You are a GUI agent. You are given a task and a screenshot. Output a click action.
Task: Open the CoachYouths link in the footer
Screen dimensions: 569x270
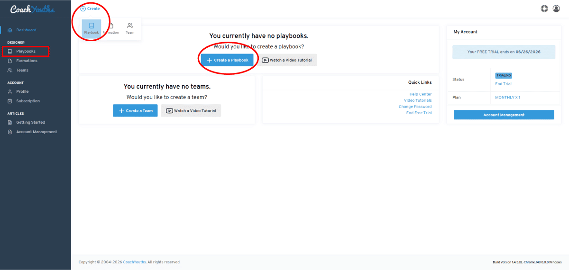(134, 262)
